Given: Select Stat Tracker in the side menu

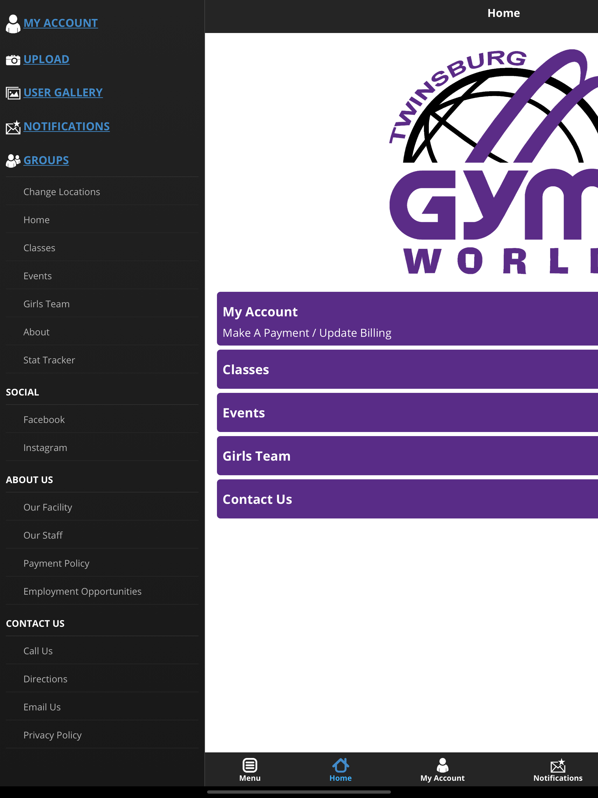Looking at the screenshot, I should coord(102,360).
